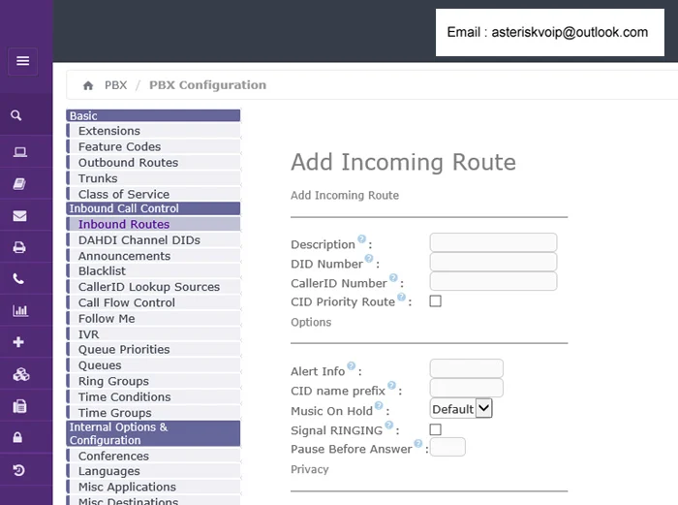Open Queue Priorities

click(x=153, y=350)
